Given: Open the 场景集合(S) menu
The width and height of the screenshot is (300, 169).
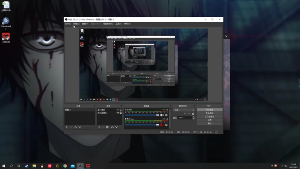Looking at the screenshot, I should 108,24.
